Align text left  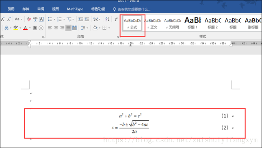[50, 28]
